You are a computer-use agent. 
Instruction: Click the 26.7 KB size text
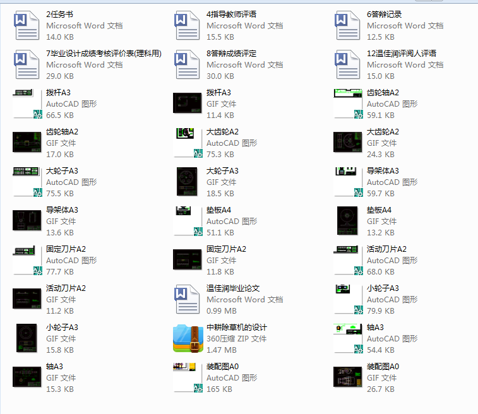(381, 389)
